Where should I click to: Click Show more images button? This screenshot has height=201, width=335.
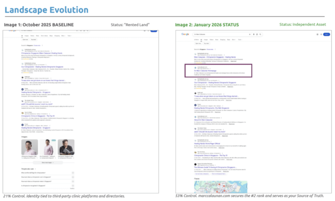click(x=48, y=162)
